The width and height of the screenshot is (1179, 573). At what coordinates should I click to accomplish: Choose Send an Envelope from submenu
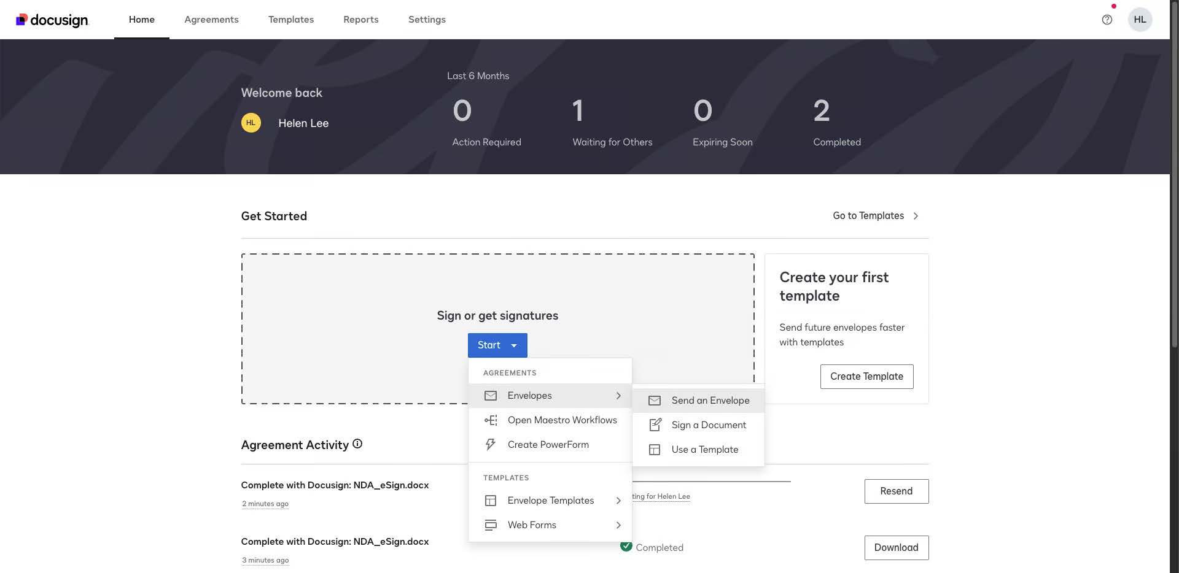coord(699,401)
